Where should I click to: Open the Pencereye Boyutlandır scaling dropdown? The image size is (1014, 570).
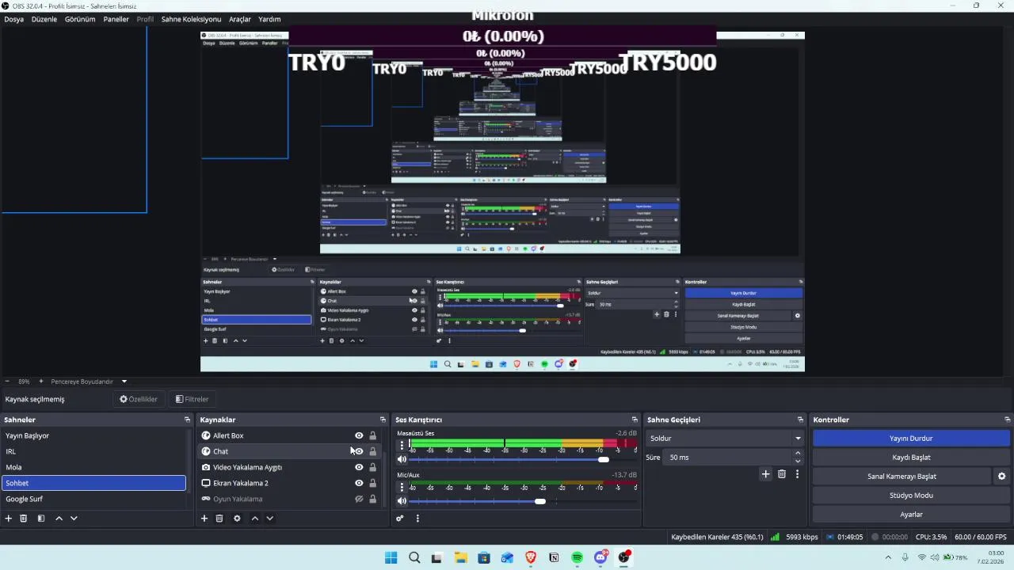(x=87, y=382)
